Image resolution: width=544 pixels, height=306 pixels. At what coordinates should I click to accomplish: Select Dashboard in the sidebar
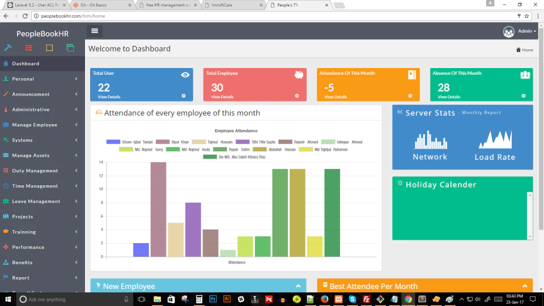[42, 63]
